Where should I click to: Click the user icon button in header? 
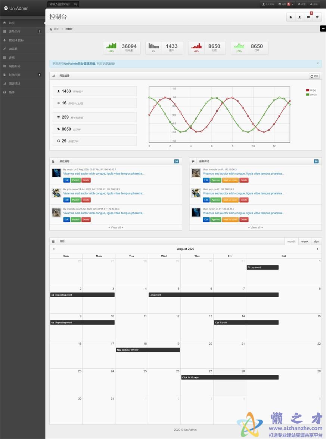[299, 17]
